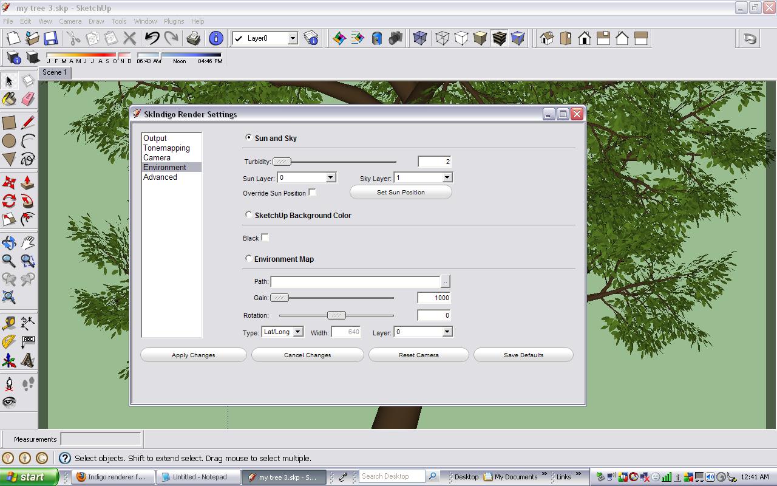Select the Eraser tool in left toolbar
This screenshot has width=777, height=486.
pyautogui.click(x=28, y=99)
